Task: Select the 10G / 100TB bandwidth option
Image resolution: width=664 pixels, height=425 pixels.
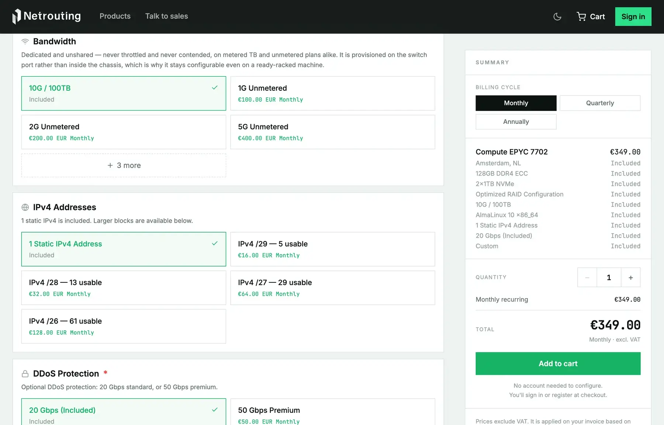Action: click(x=124, y=94)
